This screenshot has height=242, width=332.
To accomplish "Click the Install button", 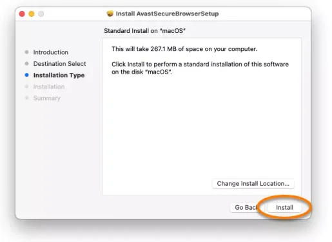I will pyautogui.click(x=284, y=207).
